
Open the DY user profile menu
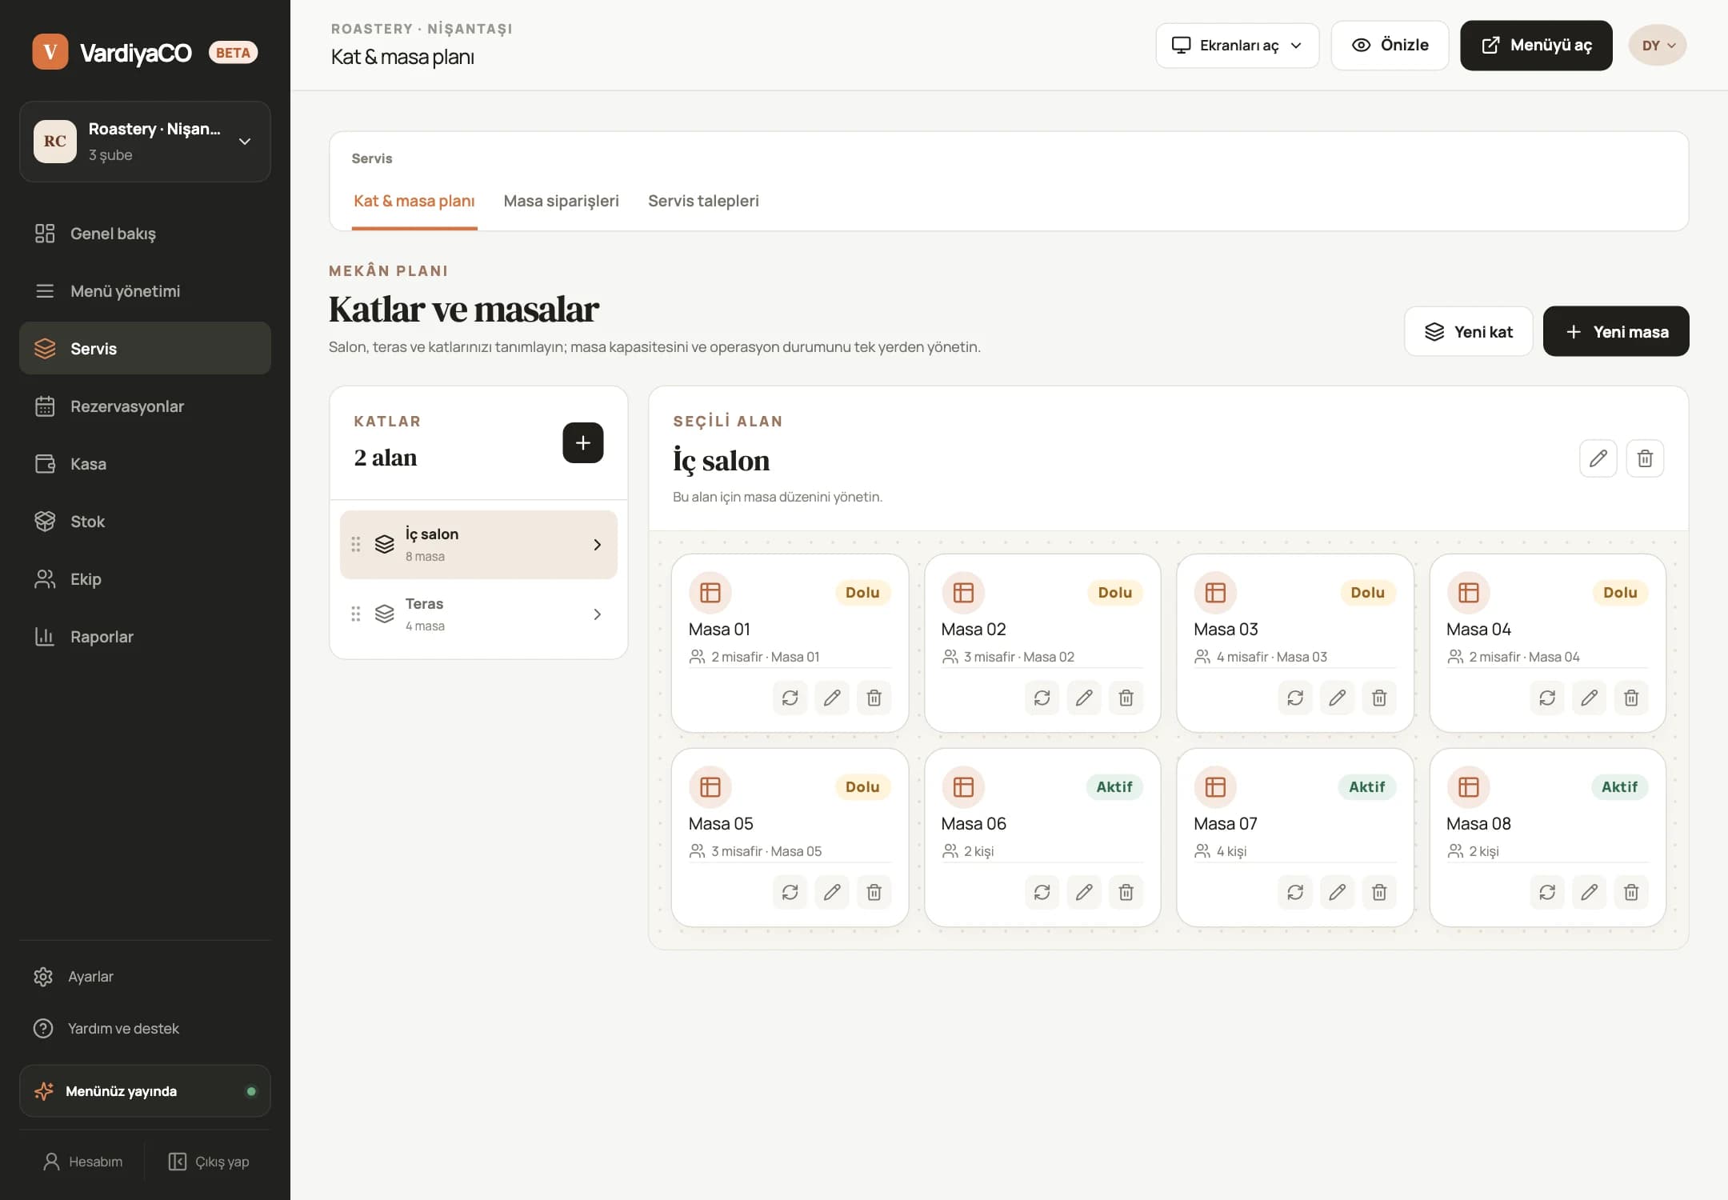click(1658, 46)
